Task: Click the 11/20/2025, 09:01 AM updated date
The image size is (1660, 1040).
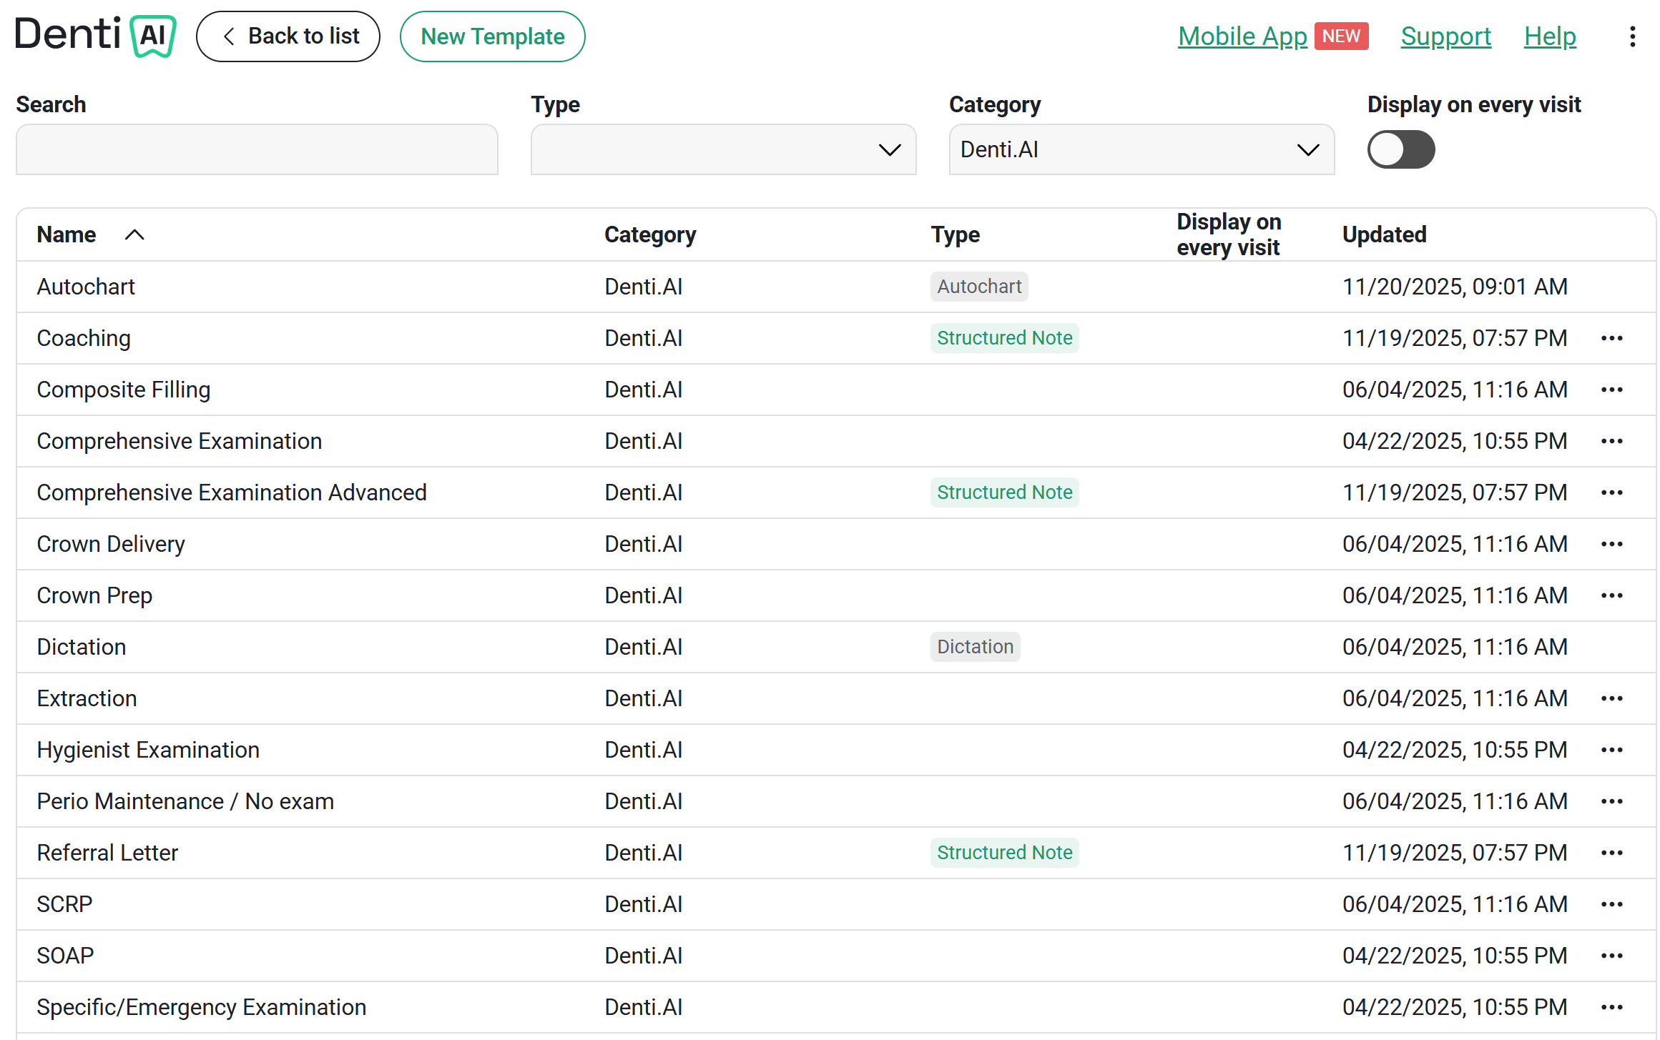Action: pyautogui.click(x=1455, y=287)
